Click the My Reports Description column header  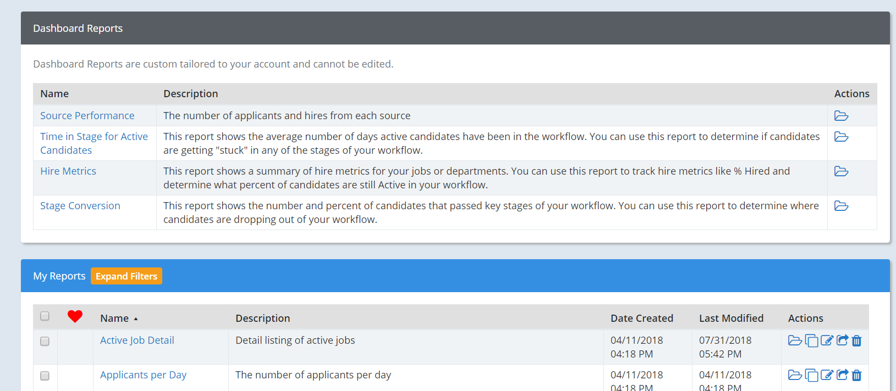(263, 319)
